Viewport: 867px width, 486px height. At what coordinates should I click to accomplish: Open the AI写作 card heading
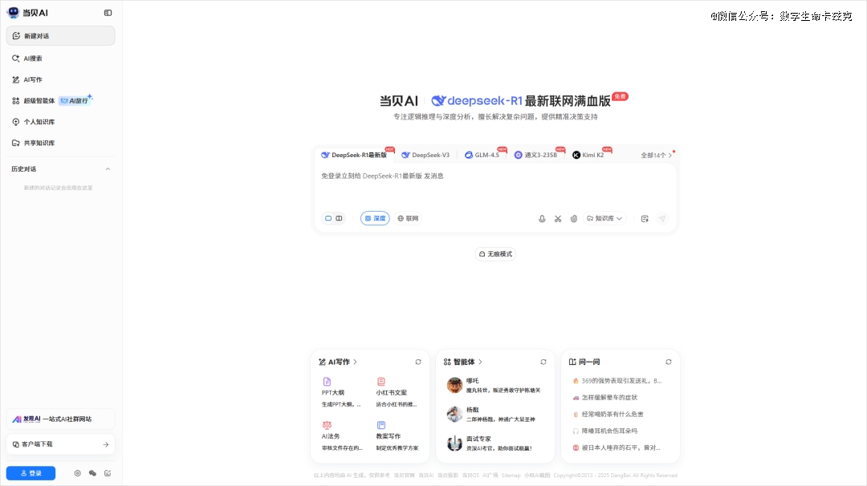tap(338, 362)
